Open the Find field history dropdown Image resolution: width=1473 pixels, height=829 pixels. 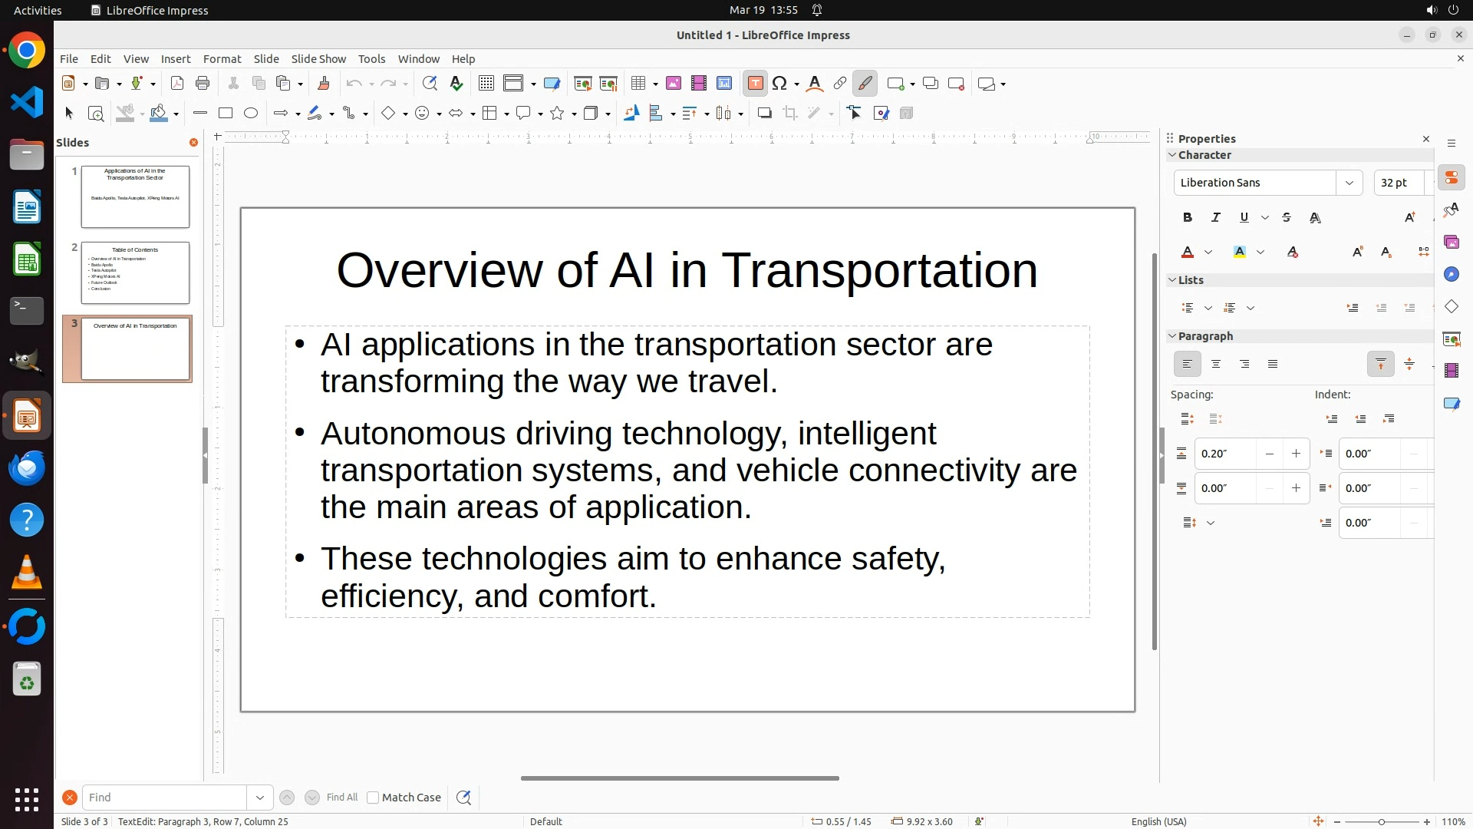click(x=259, y=798)
